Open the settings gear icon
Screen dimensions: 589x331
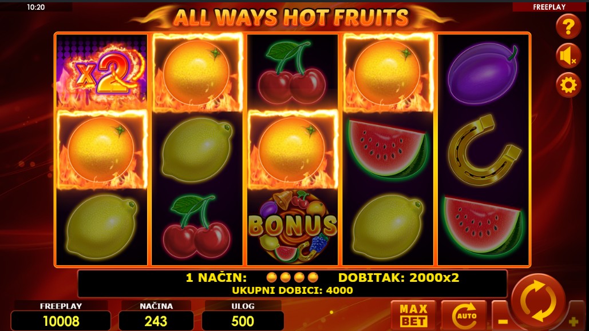coord(568,85)
